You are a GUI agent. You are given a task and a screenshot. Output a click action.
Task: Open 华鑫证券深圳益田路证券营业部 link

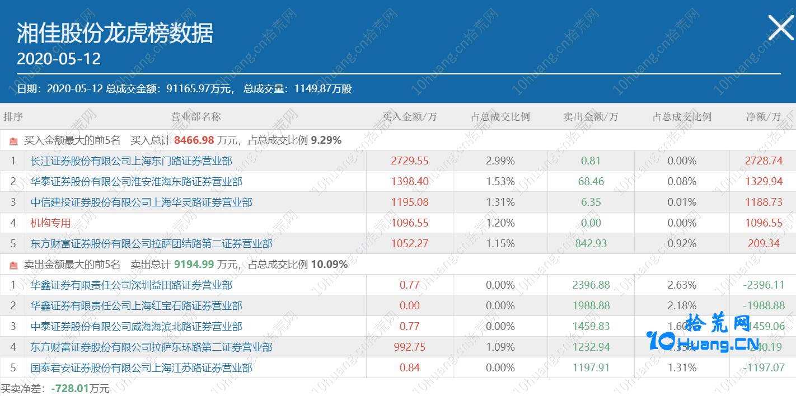pyautogui.click(x=131, y=285)
